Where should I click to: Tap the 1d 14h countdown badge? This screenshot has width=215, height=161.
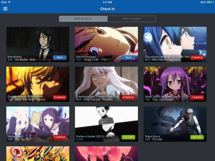coord(128,137)
